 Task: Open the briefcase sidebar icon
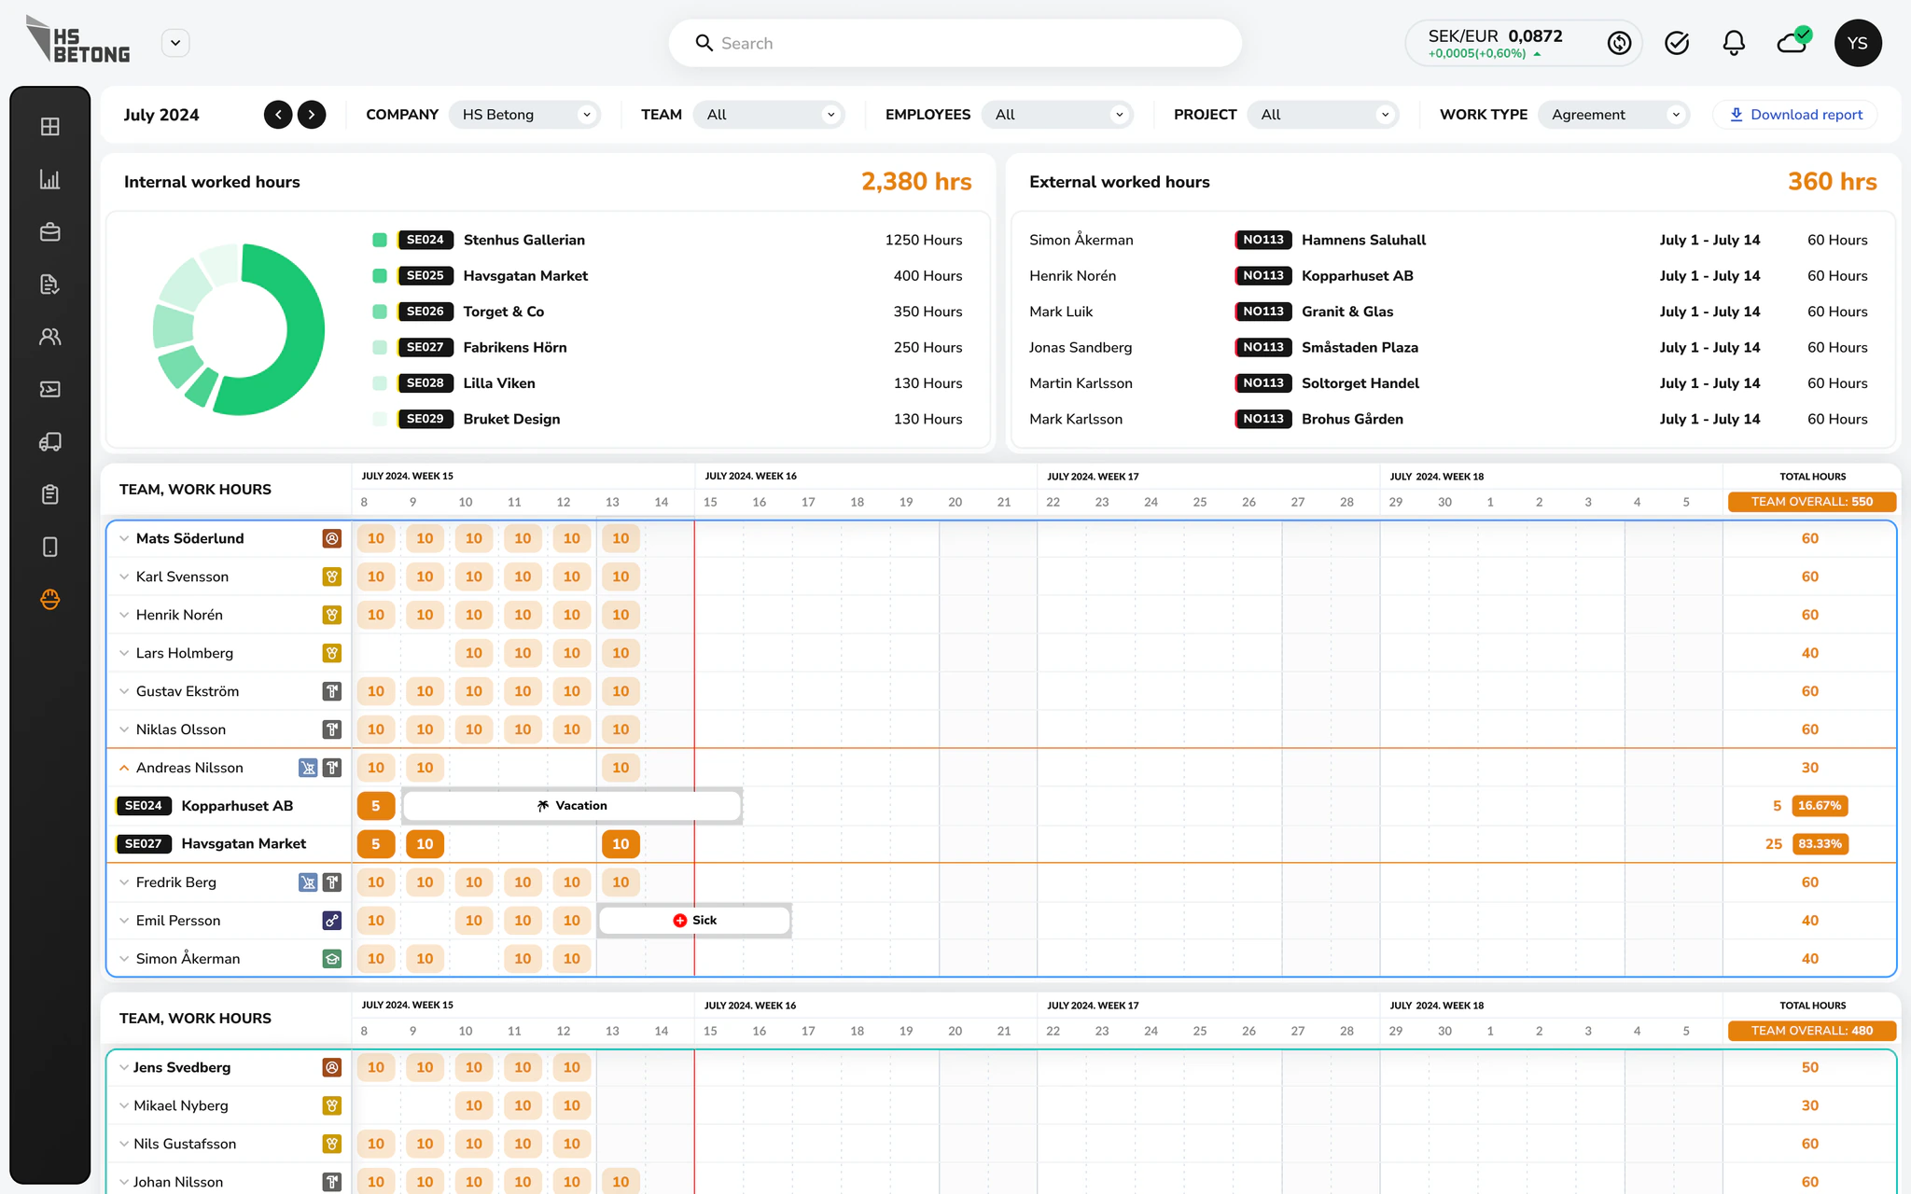click(x=50, y=231)
